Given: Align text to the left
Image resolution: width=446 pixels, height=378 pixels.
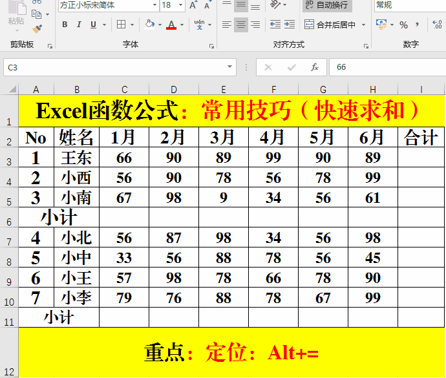Looking at the screenshot, I should (x=227, y=25).
